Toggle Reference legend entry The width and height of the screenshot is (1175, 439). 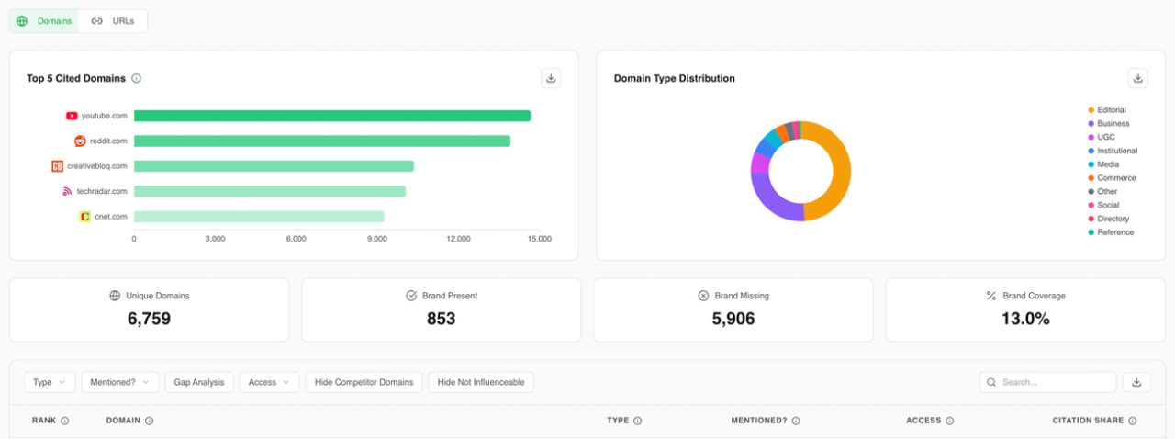(x=1111, y=232)
